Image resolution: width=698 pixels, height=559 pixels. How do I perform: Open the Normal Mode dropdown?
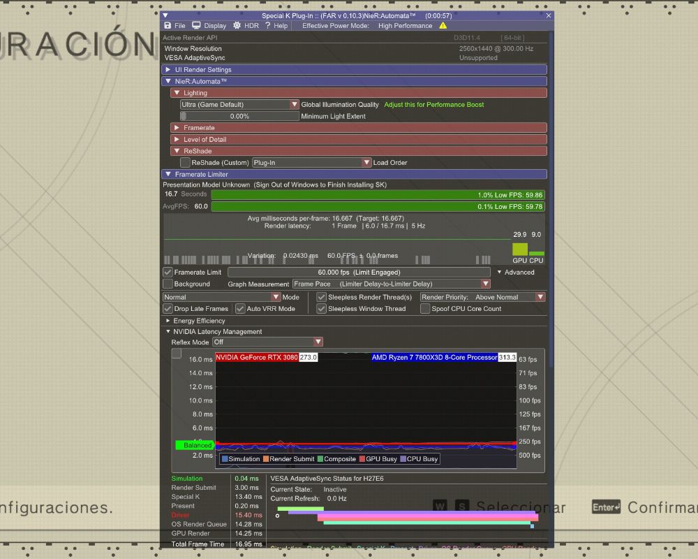coord(222,297)
